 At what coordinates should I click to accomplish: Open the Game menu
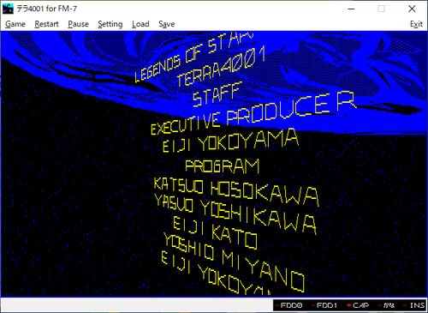coord(15,24)
